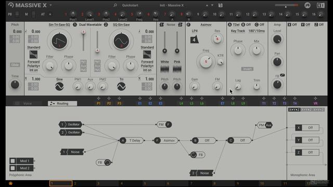333x187 pixels.
Task: Open the Dual Wavetable menu
Action: [90, 24]
